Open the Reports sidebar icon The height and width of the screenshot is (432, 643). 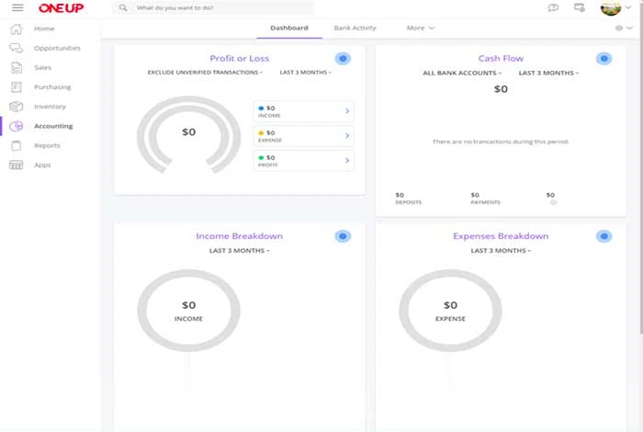pyautogui.click(x=17, y=145)
